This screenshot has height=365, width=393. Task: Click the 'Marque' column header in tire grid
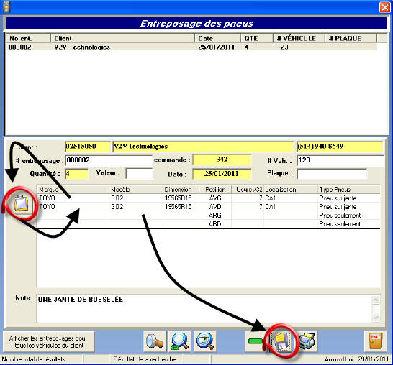click(x=73, y=190)
